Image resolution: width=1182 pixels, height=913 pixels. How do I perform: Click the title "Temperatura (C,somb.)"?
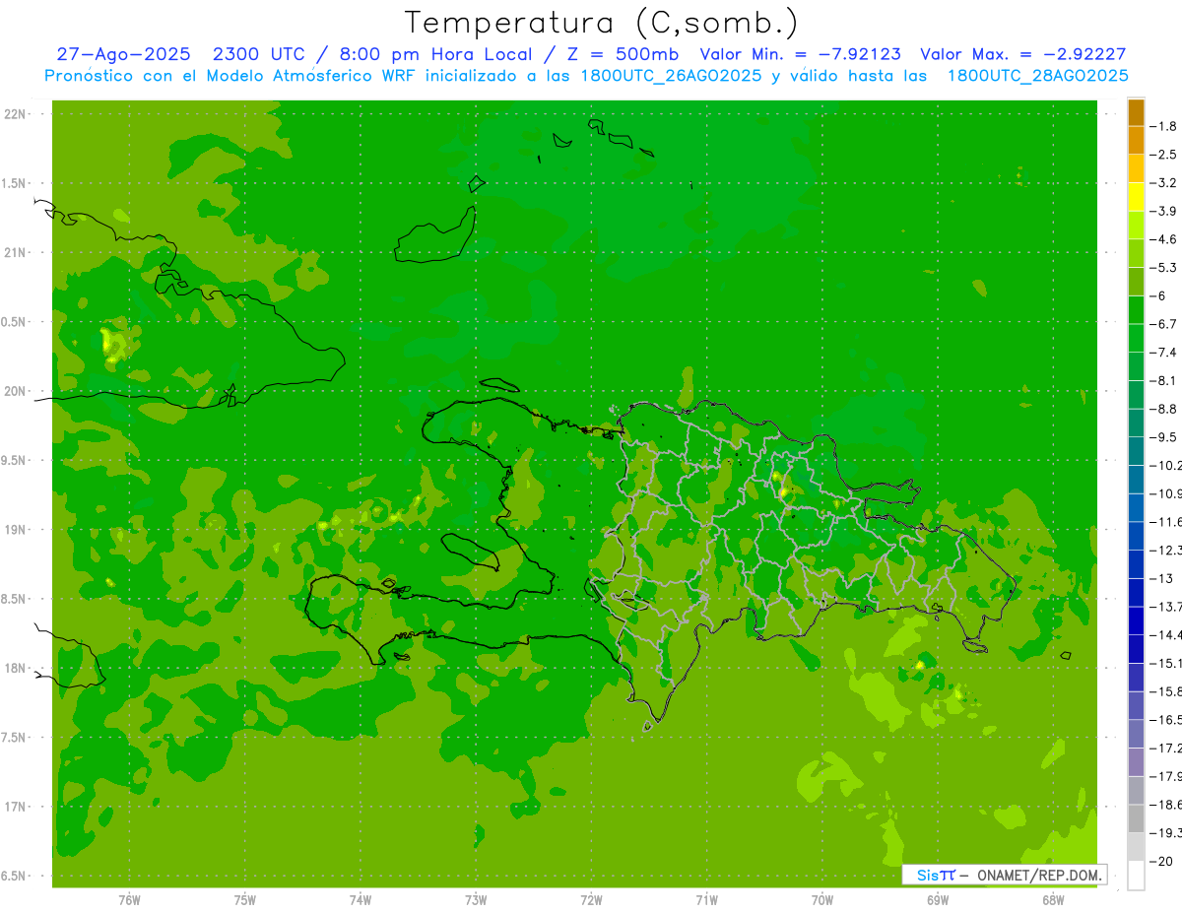pyautogui.click(x=601, y=23)
